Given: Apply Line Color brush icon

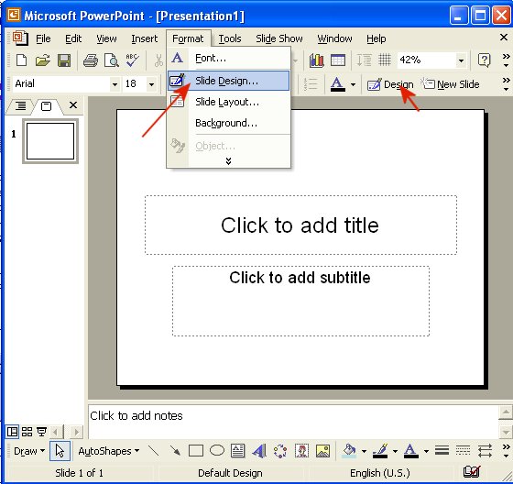Looking at the screenshot, I should coord(380,451).
